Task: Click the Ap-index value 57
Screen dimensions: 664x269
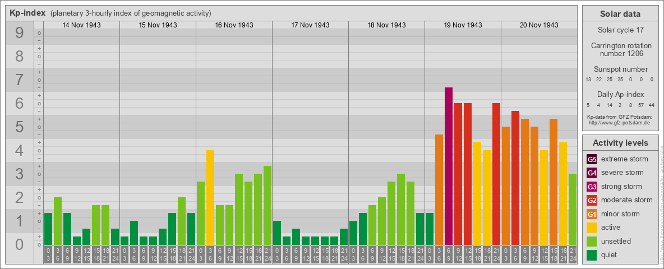Action: tap(642, 105)
